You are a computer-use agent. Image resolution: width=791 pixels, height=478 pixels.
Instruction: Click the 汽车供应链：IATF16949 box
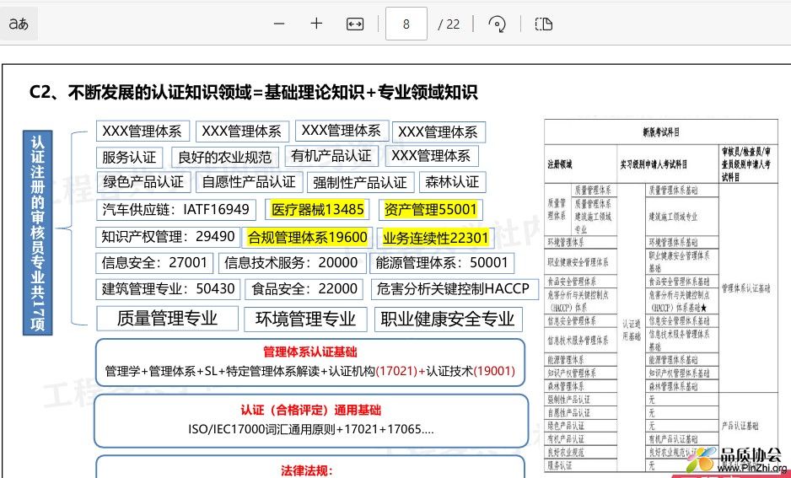[x=175, y=210]
